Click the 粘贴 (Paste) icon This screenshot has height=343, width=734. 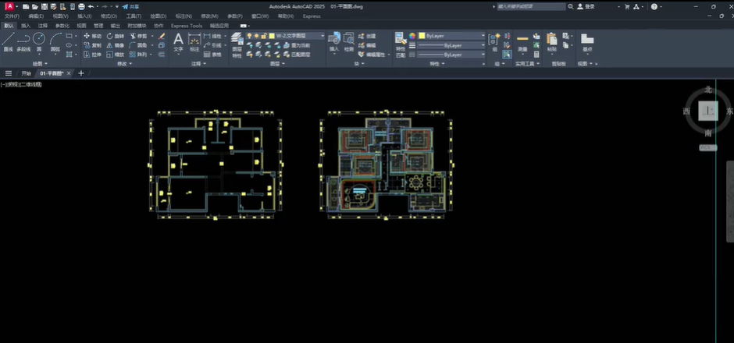pyautogui.click(x=552, y=42)
